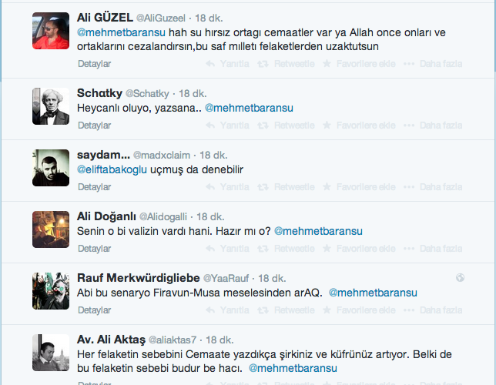496x385 pixels.
Task: Toggle favorite on Rauf Merkwürdigliebe's tweet
Action: [x=327, y=310]
